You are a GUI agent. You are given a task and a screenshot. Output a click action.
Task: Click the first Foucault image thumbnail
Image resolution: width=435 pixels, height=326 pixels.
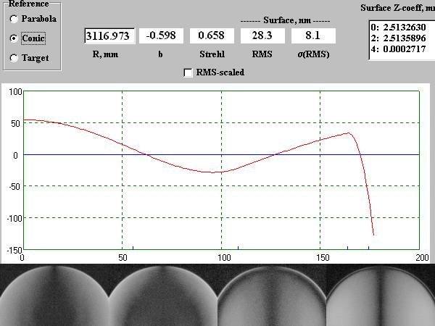click(54, 296)
